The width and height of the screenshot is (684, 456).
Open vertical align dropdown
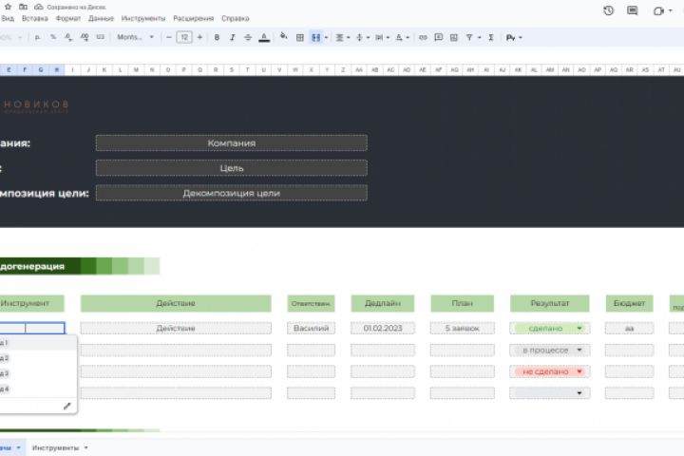pyautogui.click(x=362, y=38)
